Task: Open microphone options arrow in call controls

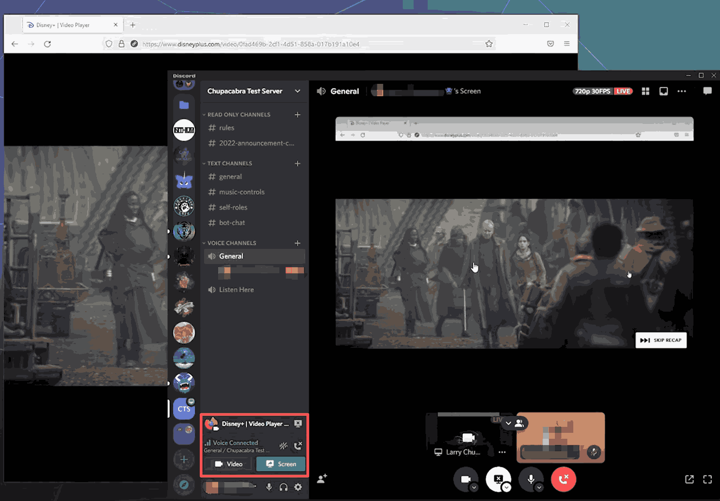Action: pyautogui.click(x=539, y=487)
